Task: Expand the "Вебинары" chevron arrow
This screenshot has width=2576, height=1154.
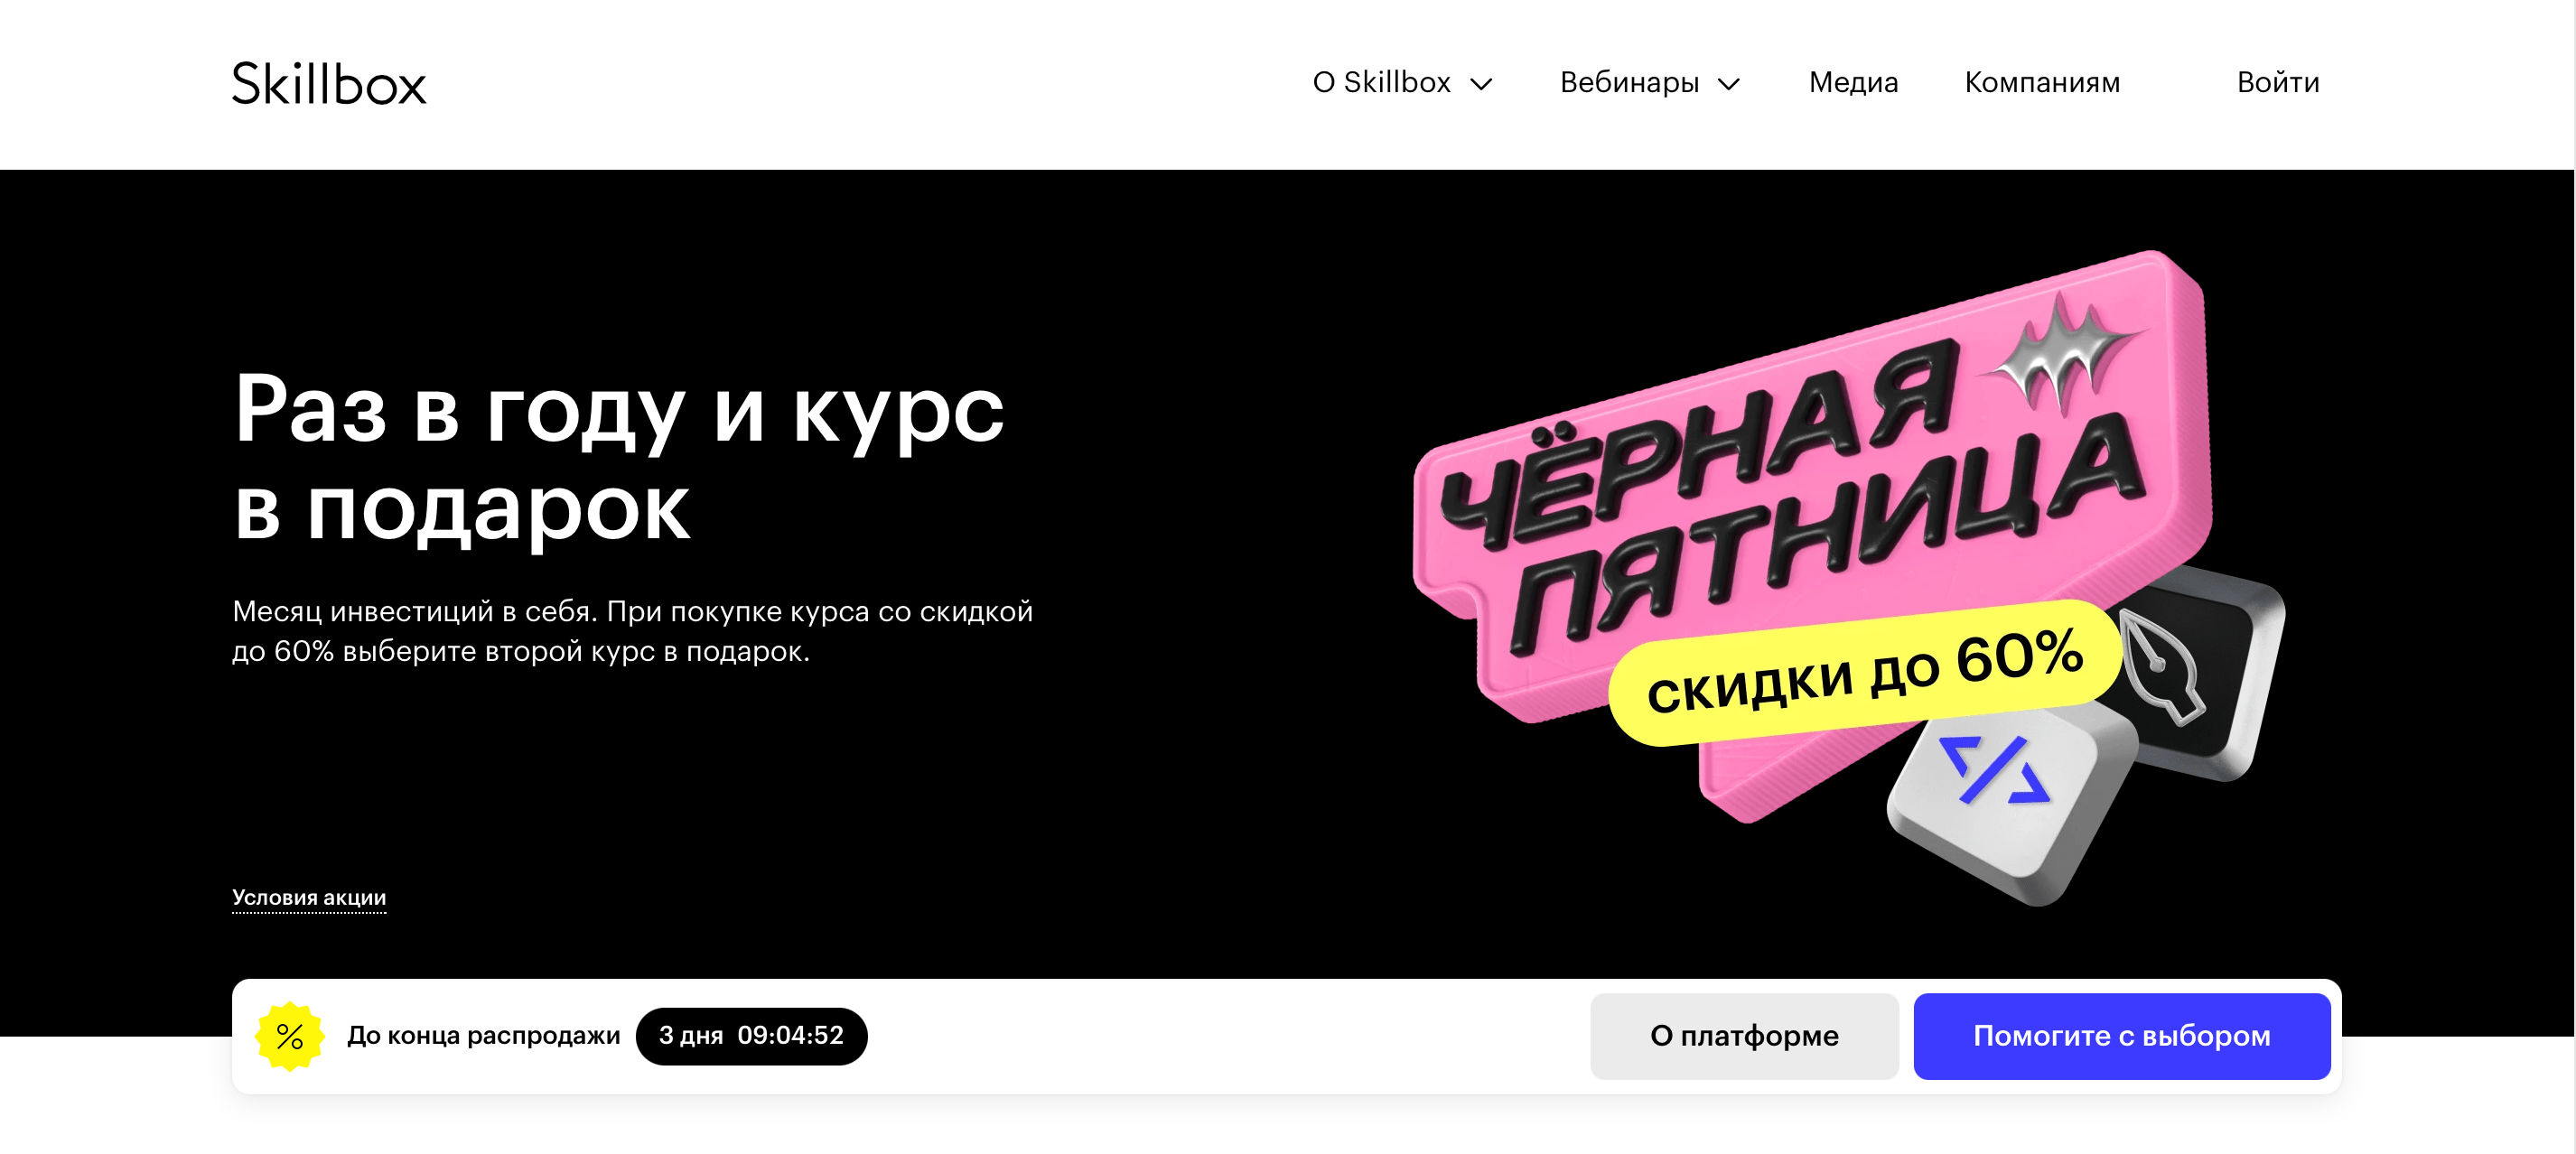Action: [1729, 84]
